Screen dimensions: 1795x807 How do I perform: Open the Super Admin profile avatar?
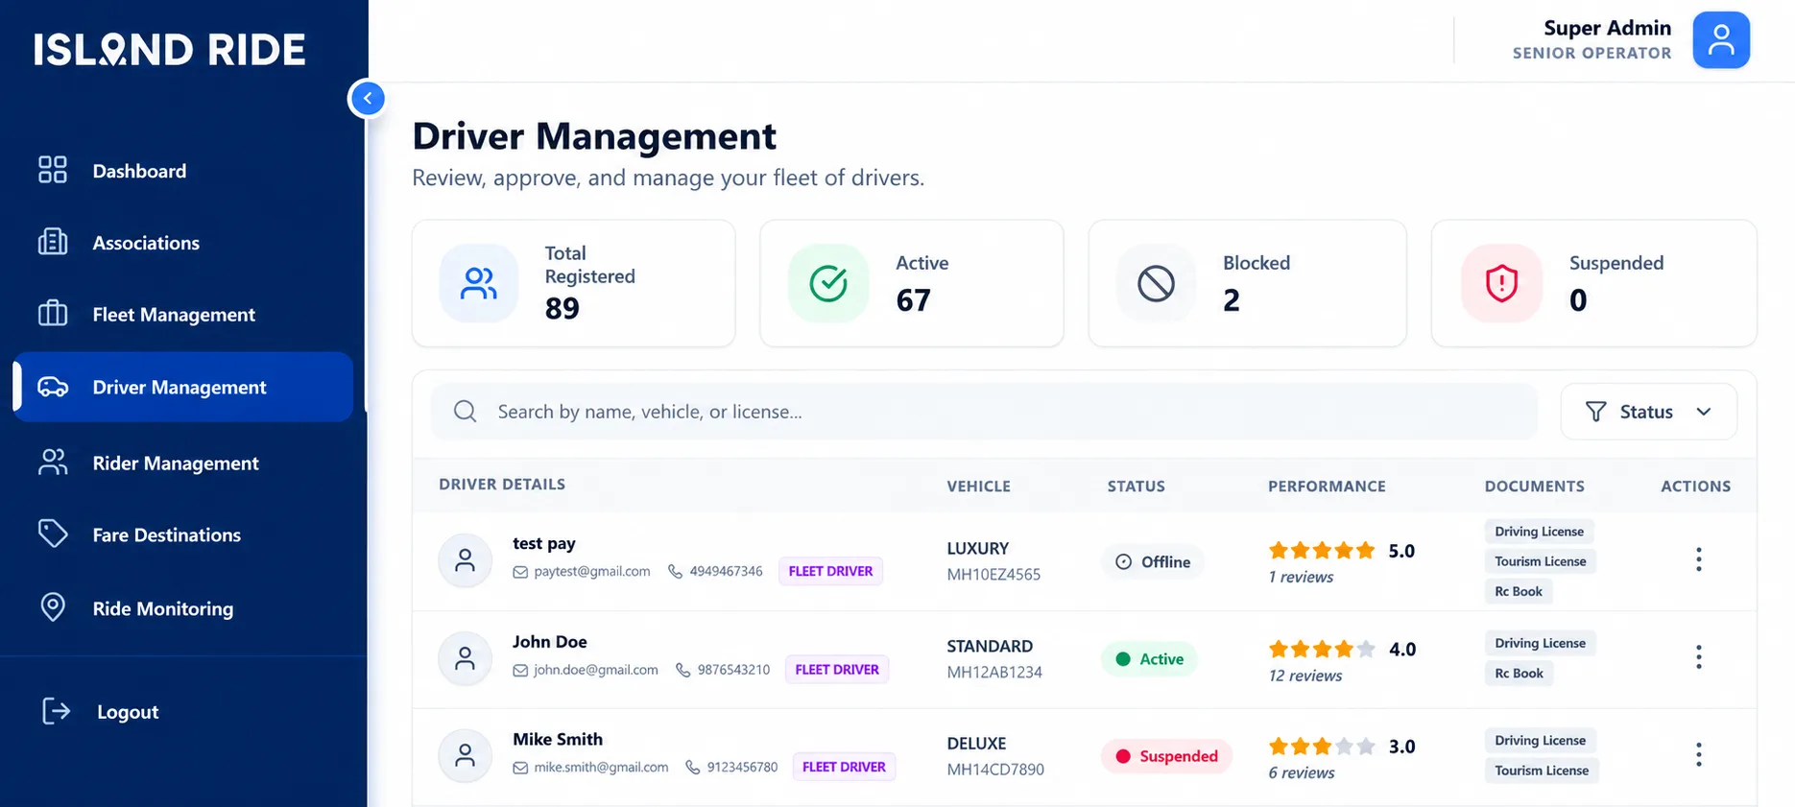tap(1721, 40)
